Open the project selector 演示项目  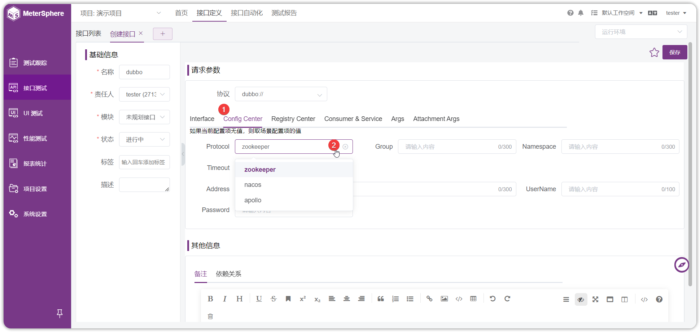(121, 13)
